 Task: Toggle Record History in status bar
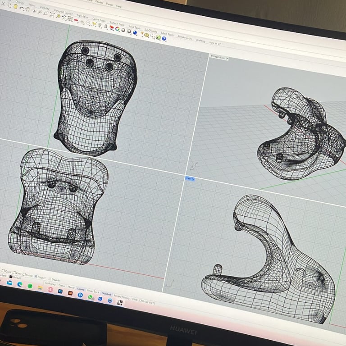pos(122,297)
